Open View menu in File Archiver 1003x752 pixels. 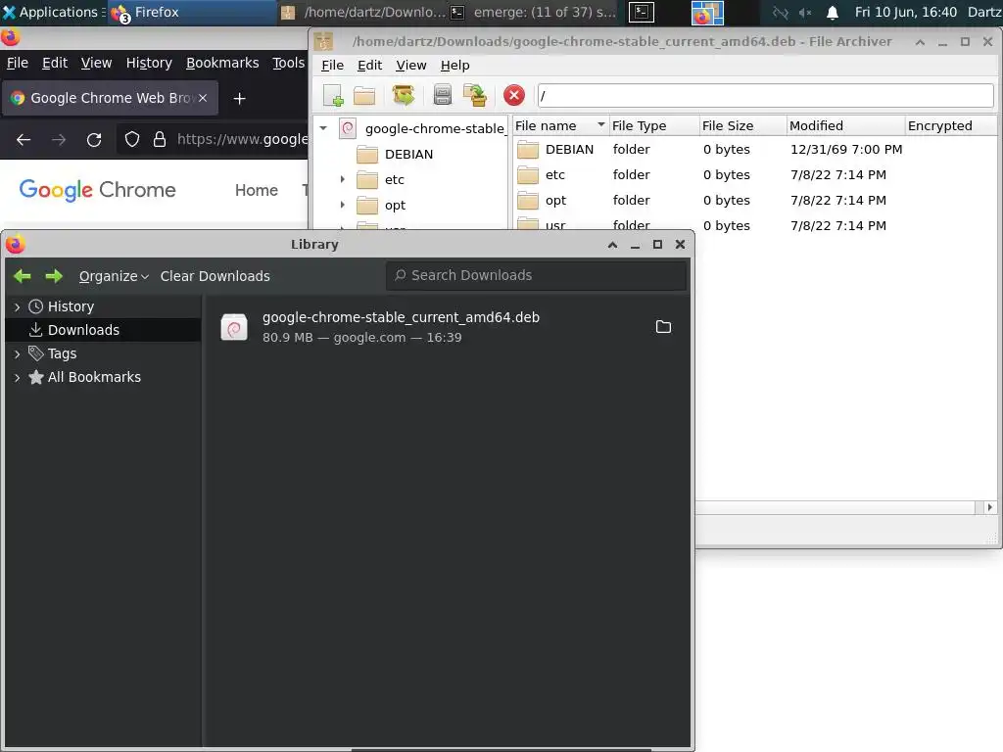click(410, 66)
